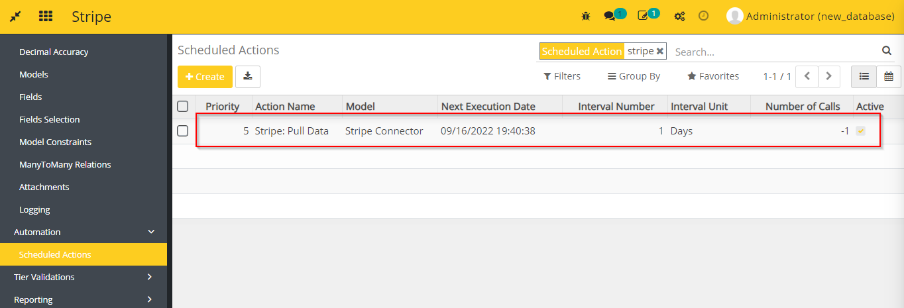
Task: Open the Group By dropdown
Action: click(634, 76)
